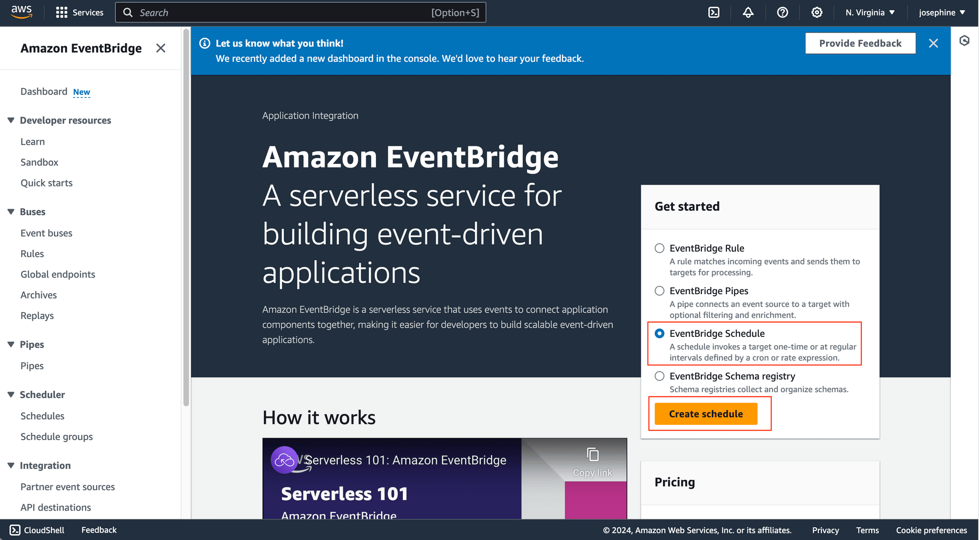The width and height of the screenshot is (979, 540).
Task: Click the Feedback link in the footer
Action: click(x=99, y=530)
